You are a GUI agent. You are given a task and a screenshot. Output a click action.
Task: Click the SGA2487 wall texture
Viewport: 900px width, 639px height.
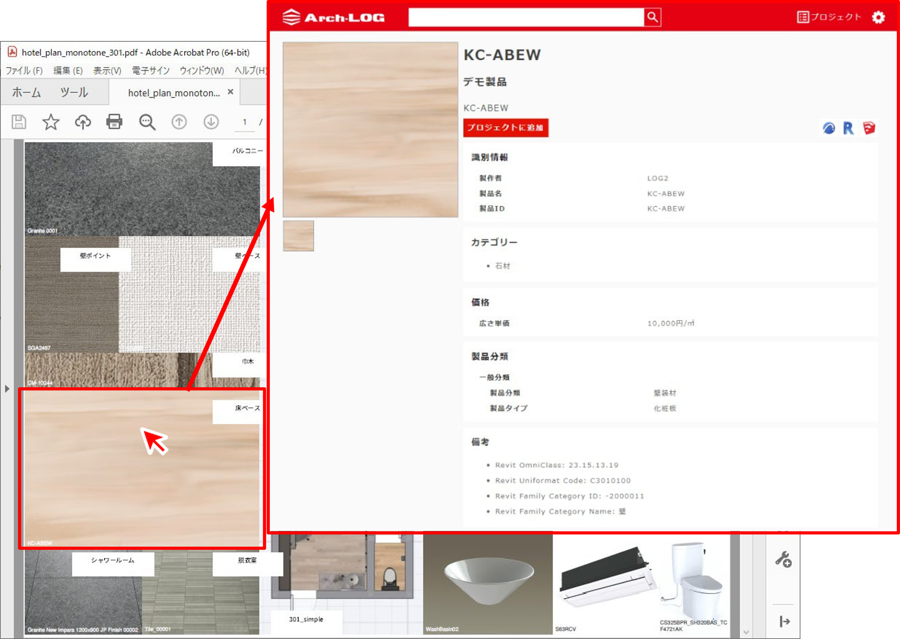pyautogui.click(x=72, y=294)
